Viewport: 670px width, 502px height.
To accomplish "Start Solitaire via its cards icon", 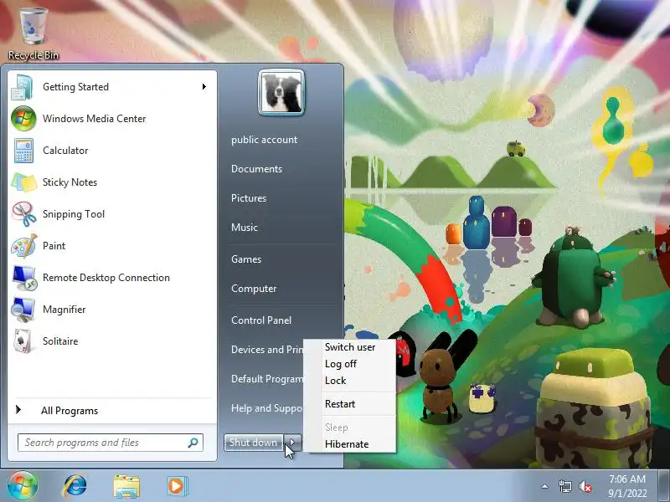I will 23,341.
